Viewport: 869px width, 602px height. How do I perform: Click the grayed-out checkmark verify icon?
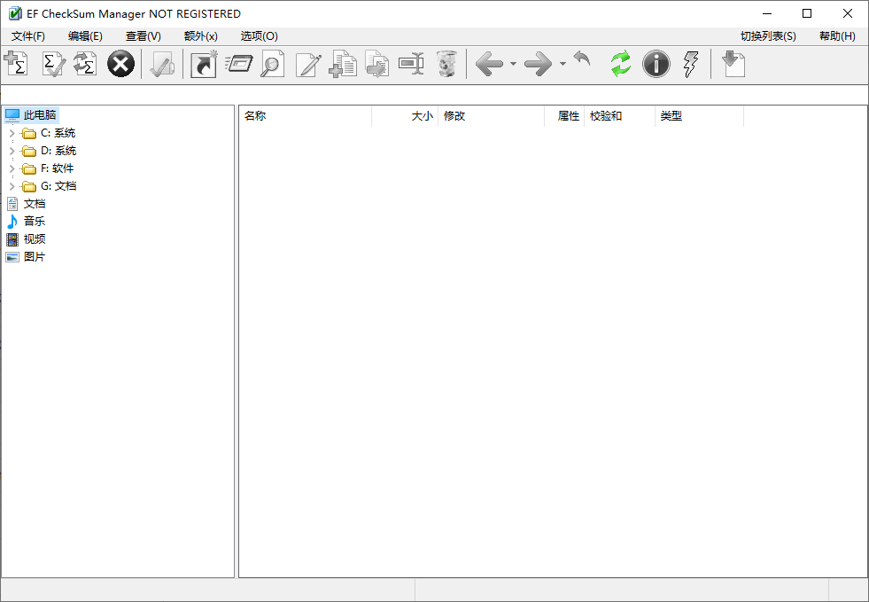pos(162,64)
